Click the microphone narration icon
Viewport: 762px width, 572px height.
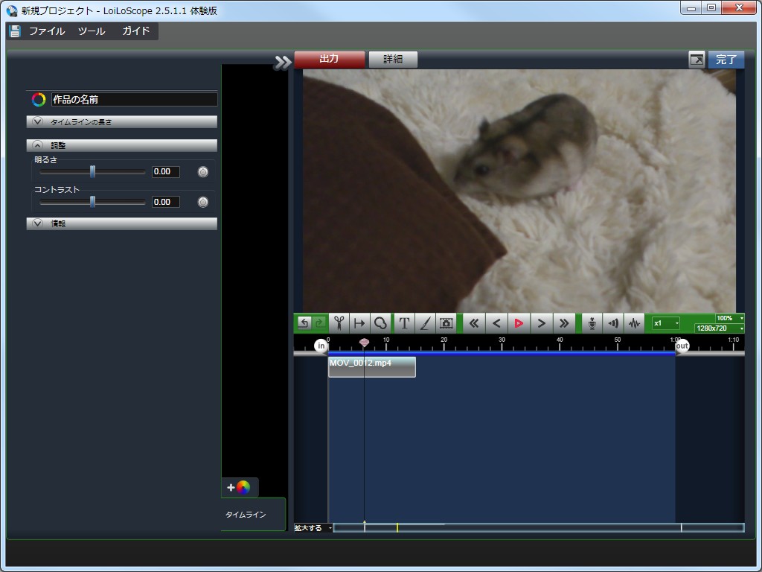(x=592, y=323)
